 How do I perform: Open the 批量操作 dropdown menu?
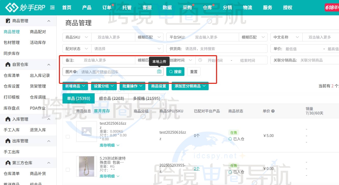click(x=132, y=86)
